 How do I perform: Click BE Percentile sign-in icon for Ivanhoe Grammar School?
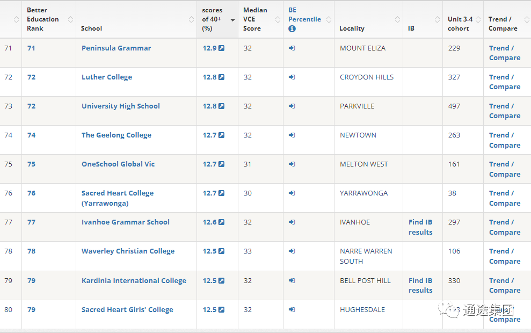292,222
